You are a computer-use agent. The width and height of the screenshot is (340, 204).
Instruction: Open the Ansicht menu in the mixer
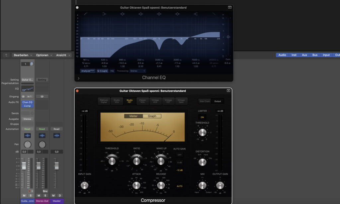(63, 55)
